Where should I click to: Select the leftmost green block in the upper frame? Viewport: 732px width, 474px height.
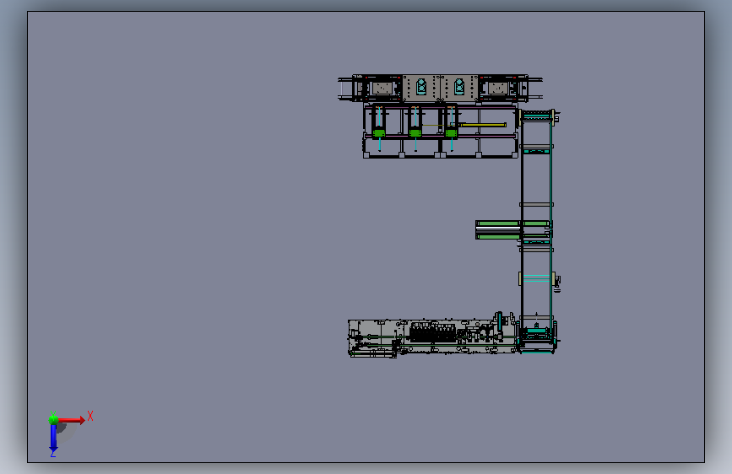[378, 133]
